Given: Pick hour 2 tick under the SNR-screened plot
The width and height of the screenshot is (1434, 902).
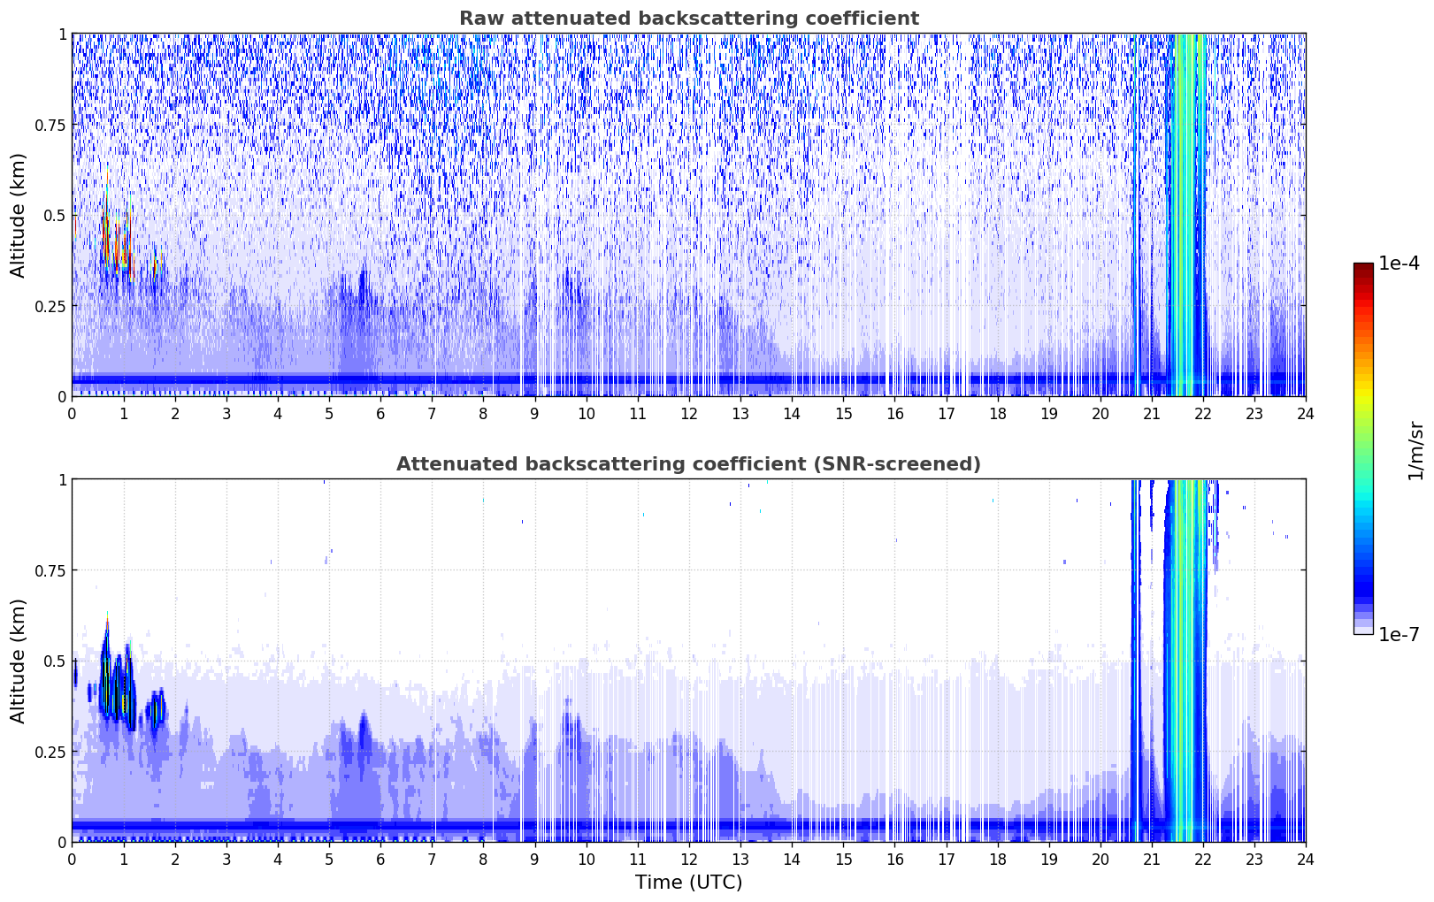Looking at the screenshot, I should [x=175, y=859].
